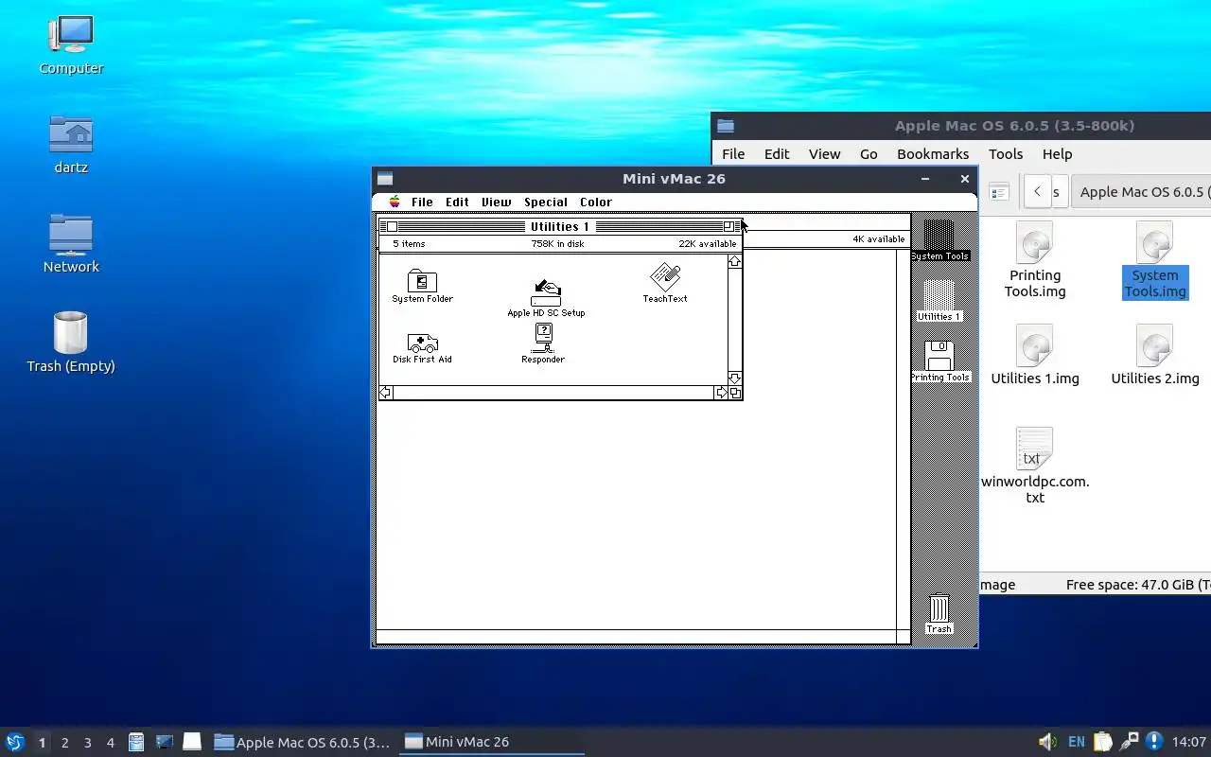
Task: Open the Trash (Empty) desktop icon
Action: tap(71, 343)
